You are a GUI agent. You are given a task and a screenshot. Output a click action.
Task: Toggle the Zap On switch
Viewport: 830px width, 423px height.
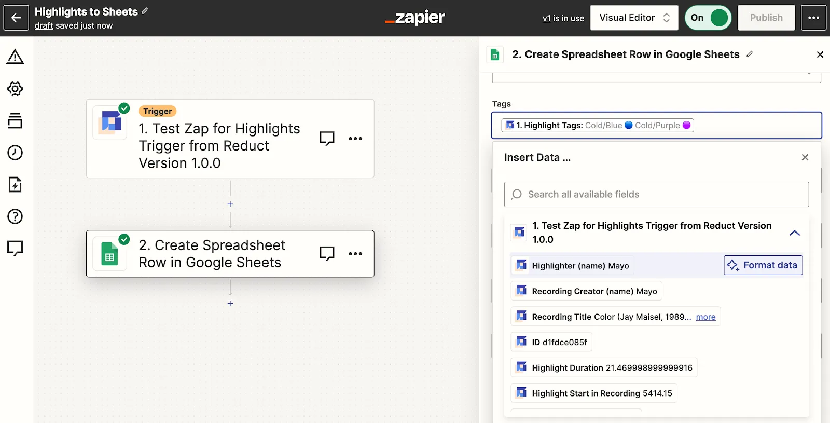708,18
